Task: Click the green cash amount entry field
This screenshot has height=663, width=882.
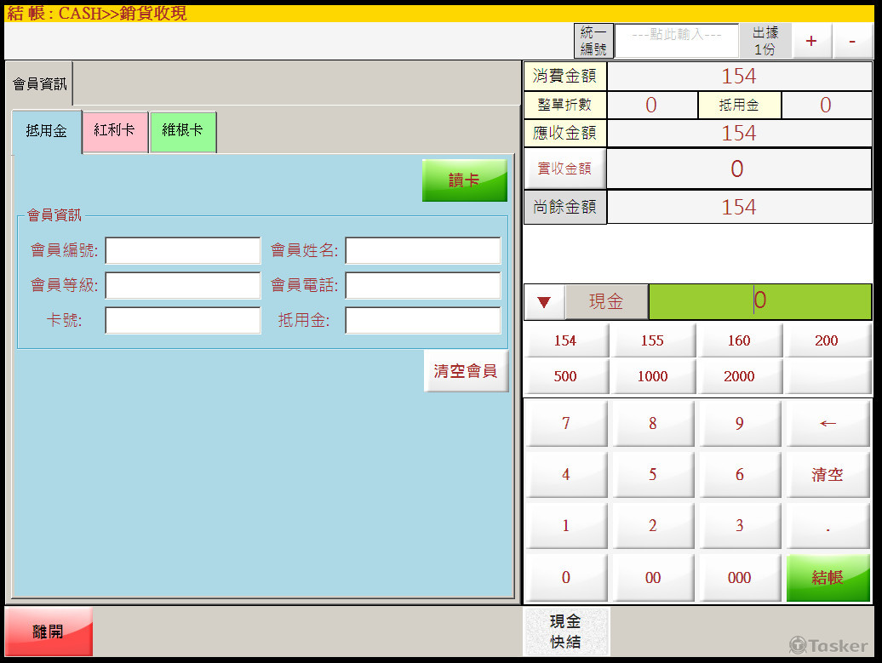Action: click(759, 301)
